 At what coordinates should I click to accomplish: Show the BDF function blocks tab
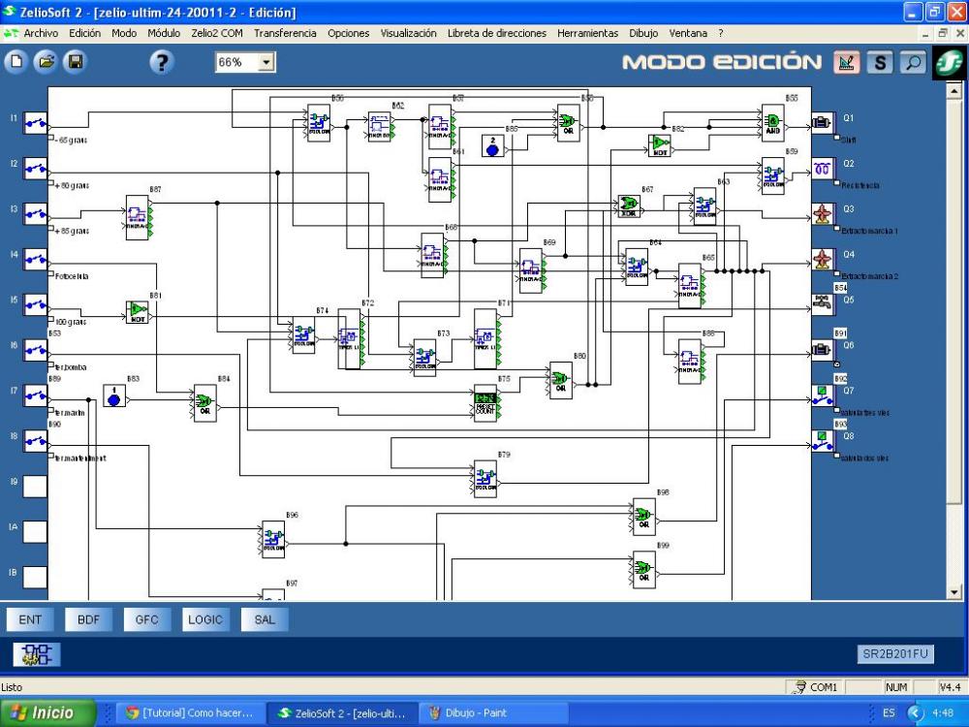(88, 619)
